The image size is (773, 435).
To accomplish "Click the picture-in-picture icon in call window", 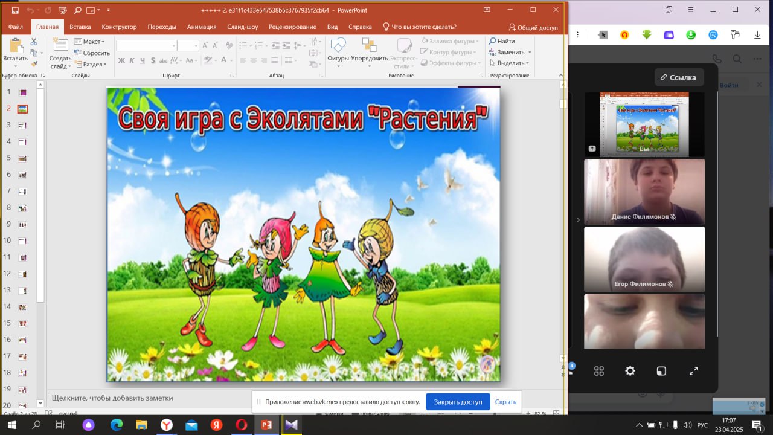I will tap(661, 371).
